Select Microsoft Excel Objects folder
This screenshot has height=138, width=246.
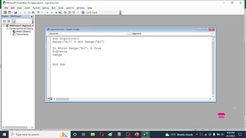[23, 29]
